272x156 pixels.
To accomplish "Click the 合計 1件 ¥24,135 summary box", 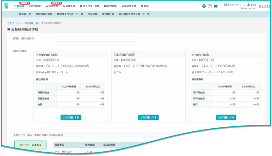I will (30, 145).
